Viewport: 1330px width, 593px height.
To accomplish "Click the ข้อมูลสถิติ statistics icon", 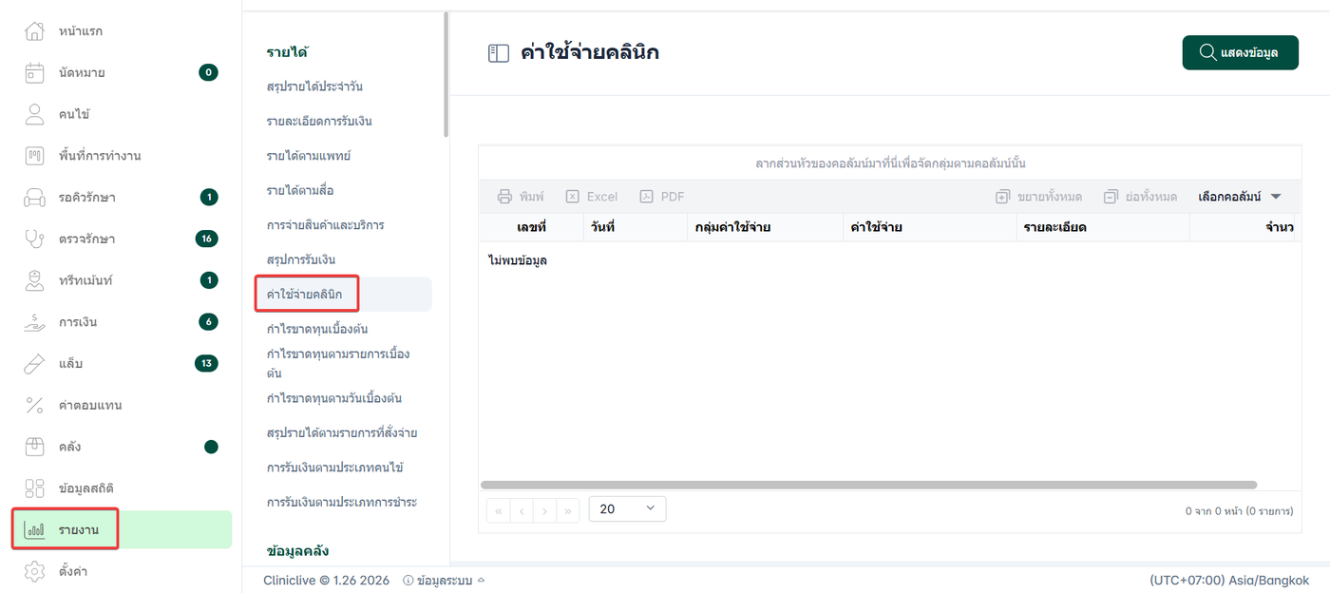I will (x=34, y=488).
